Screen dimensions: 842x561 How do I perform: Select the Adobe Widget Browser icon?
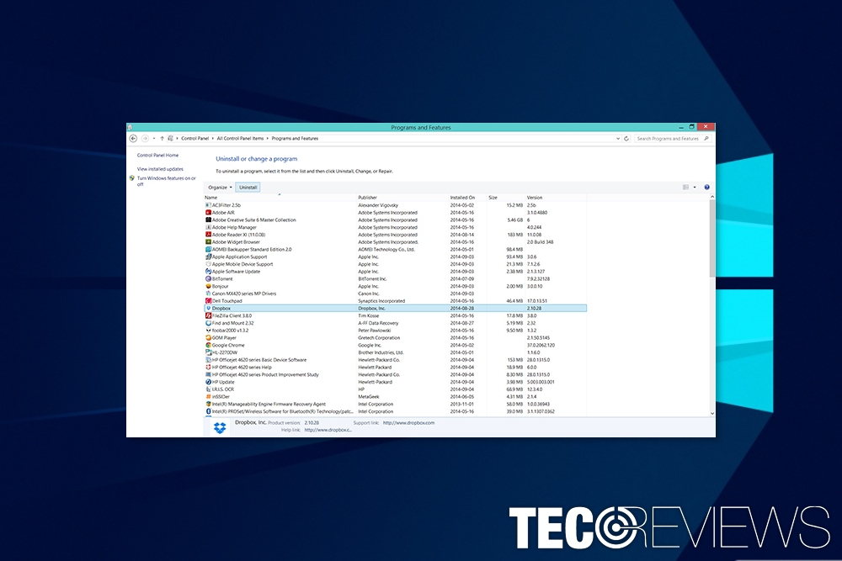tap(208, 242)
